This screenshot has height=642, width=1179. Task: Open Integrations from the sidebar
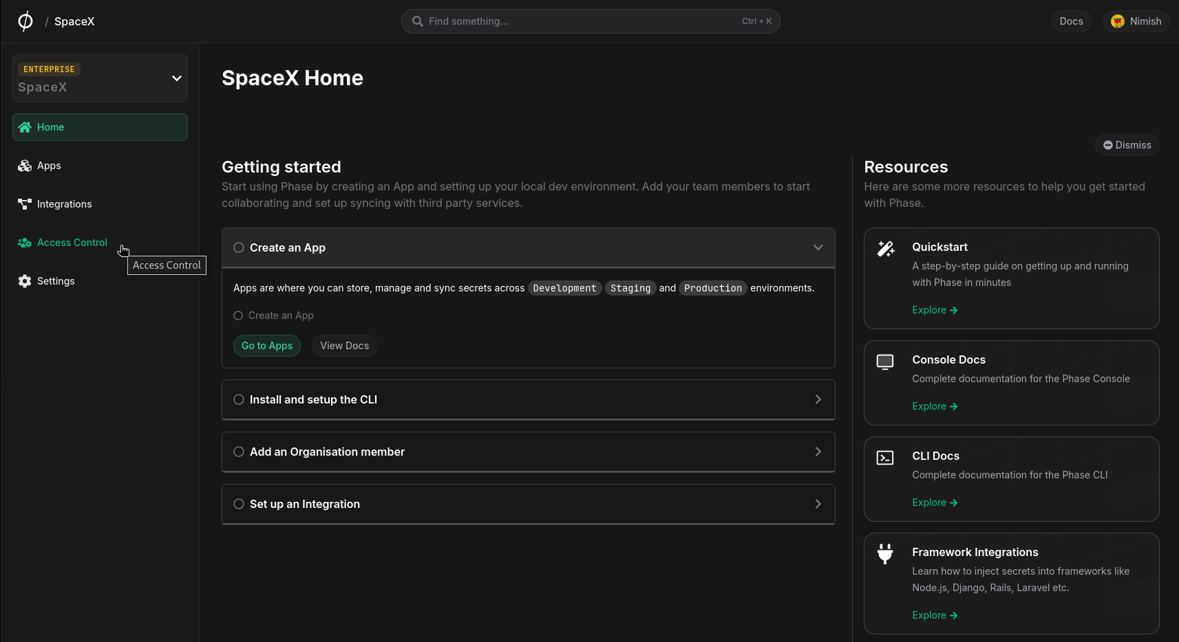pos(100,204)
